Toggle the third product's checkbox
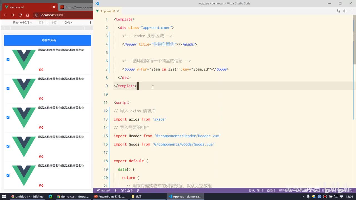 8,117
